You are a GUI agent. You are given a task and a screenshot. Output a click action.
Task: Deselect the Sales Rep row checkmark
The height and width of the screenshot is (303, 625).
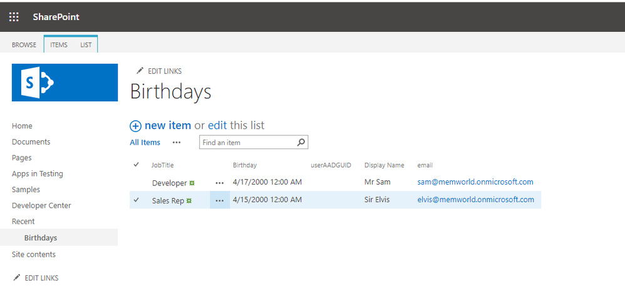(x=137, y=200)
